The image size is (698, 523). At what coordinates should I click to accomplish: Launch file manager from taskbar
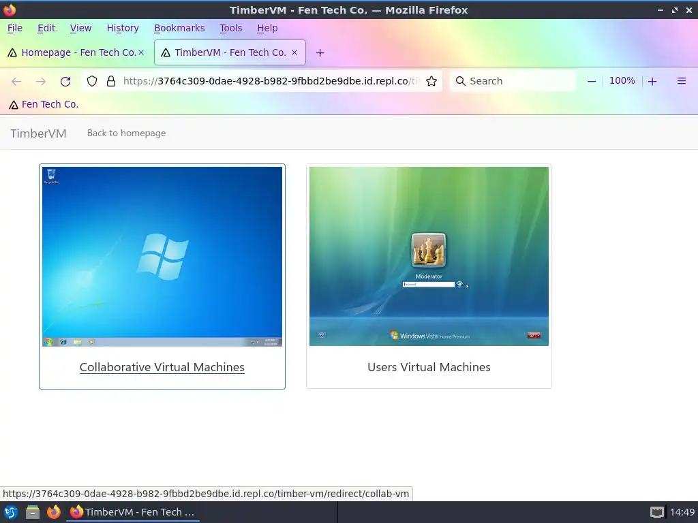coord(33,512)
